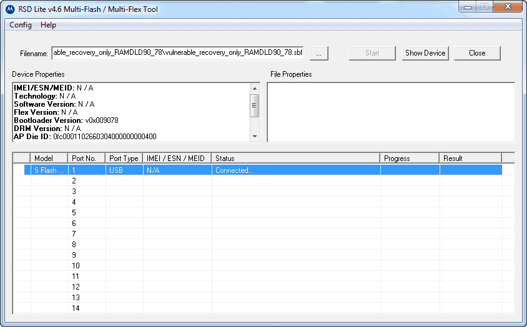This screenshot has height=327, width=527.
Task: Select port number 1 cell
Action: tap(87, 170)
